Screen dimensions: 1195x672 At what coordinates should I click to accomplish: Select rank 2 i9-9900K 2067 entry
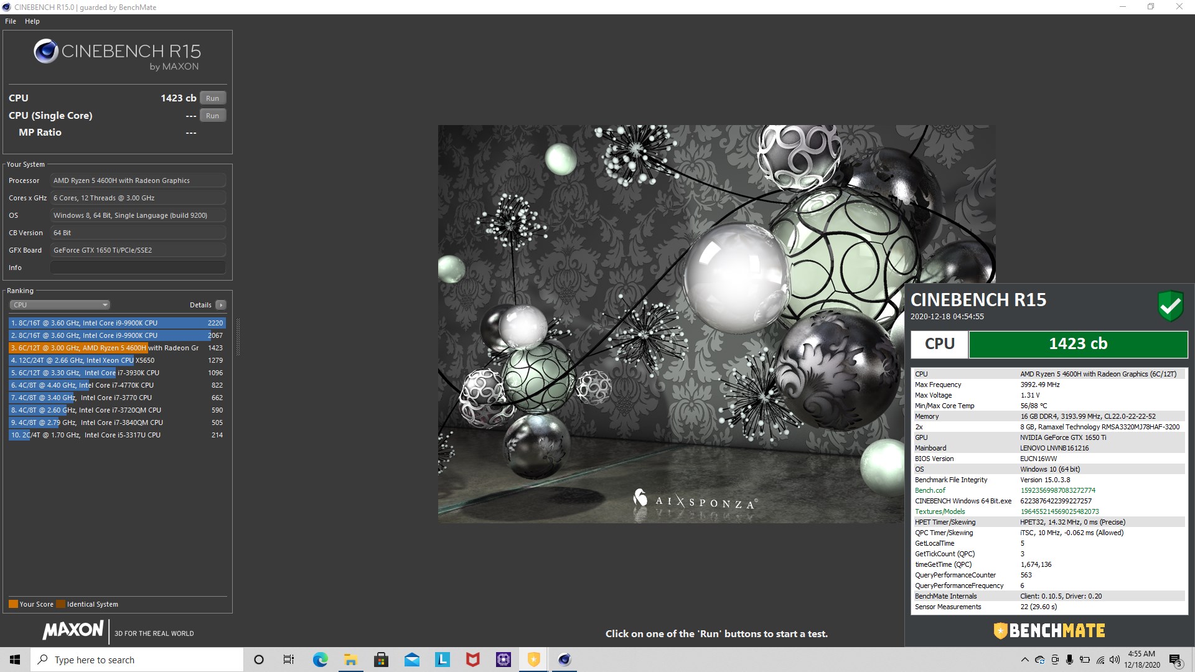point(117,335)
